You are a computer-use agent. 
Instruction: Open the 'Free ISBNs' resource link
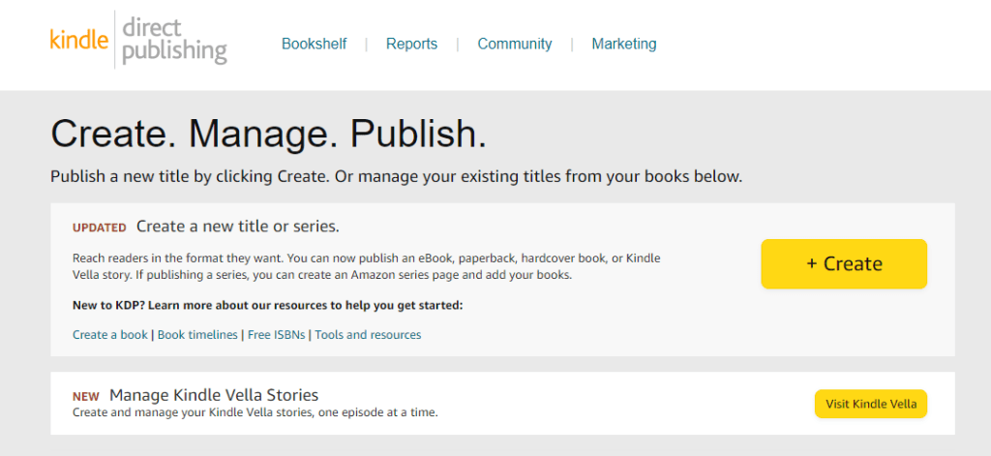coord(276,335)
